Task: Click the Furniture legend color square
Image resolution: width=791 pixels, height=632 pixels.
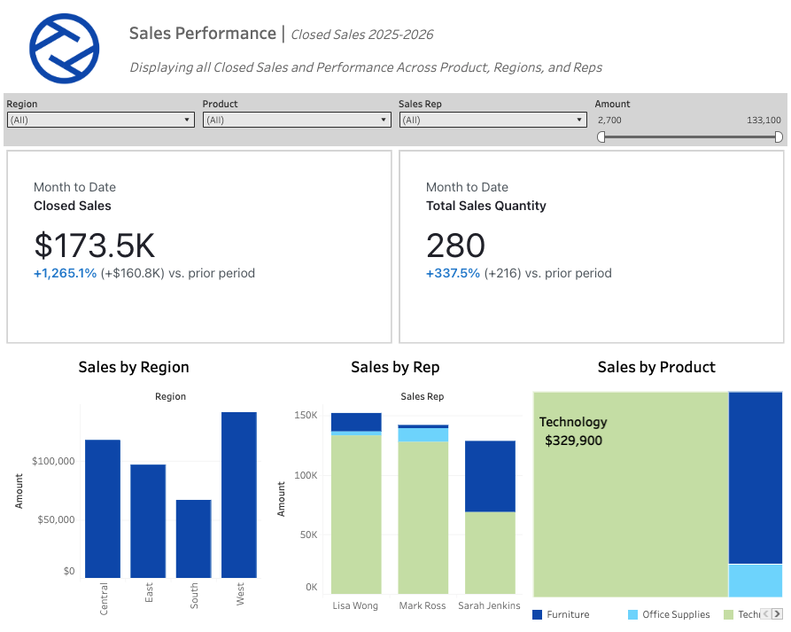Action: [x=537, y=614]
